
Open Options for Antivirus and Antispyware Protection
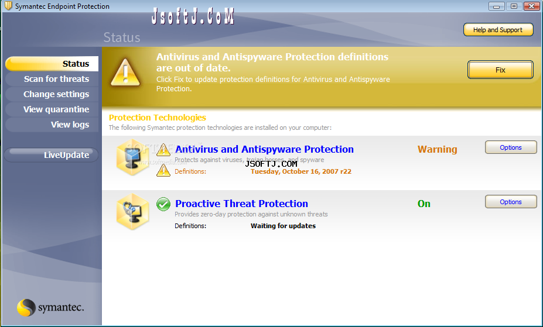tap(511, 147)
